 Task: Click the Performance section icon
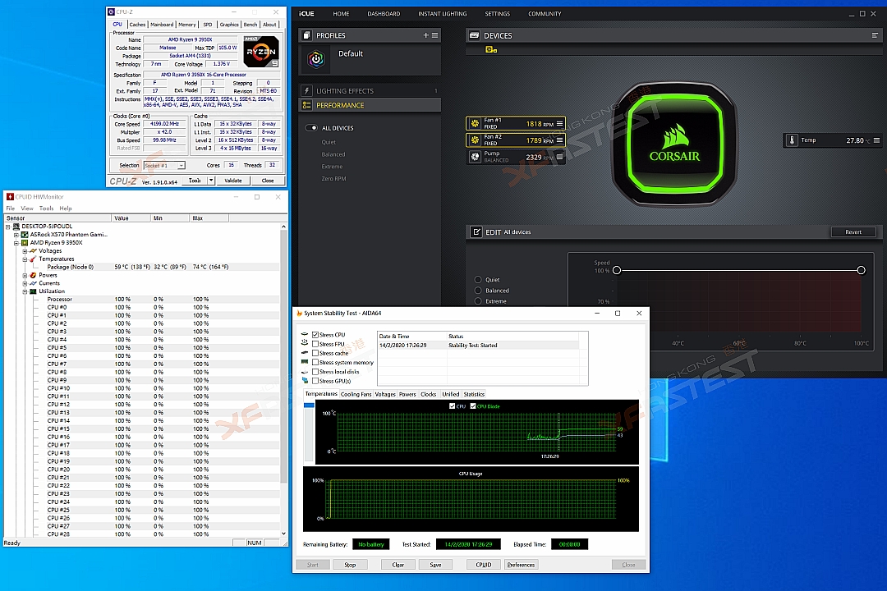click(306, 105)
